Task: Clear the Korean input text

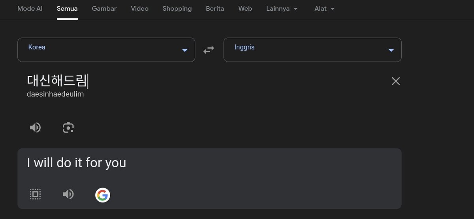Action: 396,81
